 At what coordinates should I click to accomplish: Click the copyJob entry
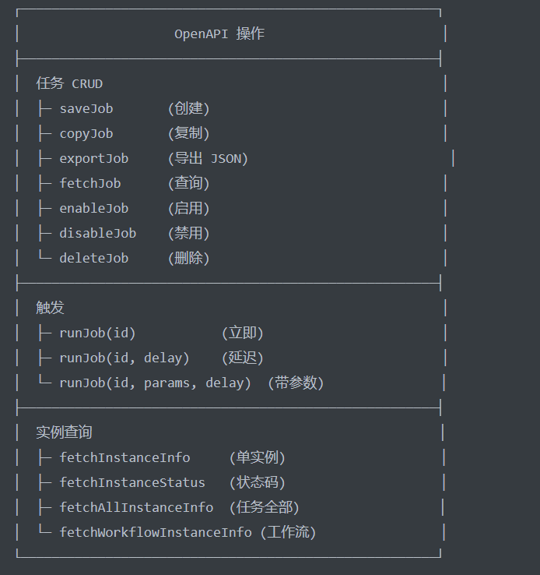point(86,134)
